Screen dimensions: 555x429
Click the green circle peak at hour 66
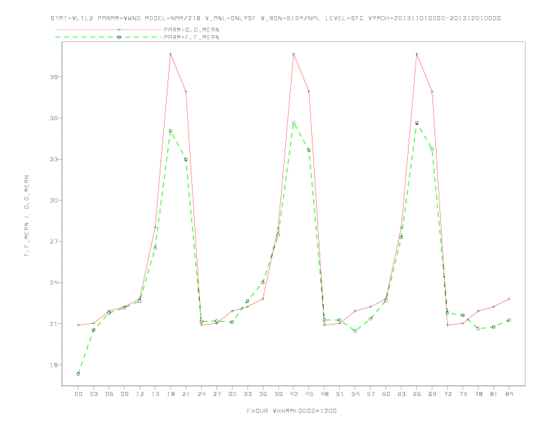[x=417, y=123]
